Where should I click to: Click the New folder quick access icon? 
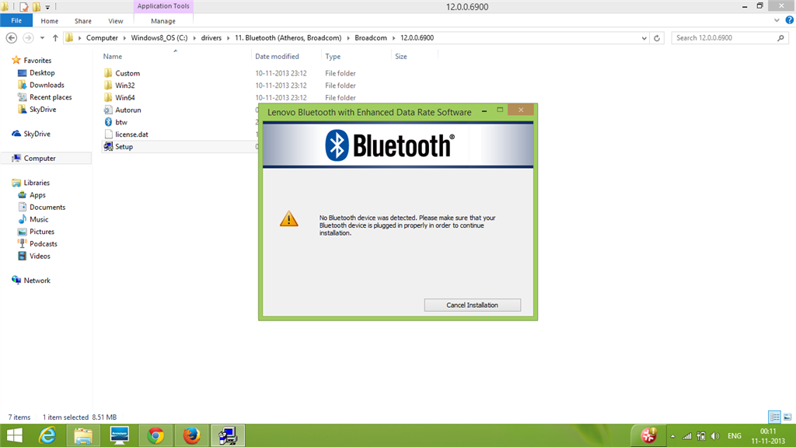click(36, 7)
